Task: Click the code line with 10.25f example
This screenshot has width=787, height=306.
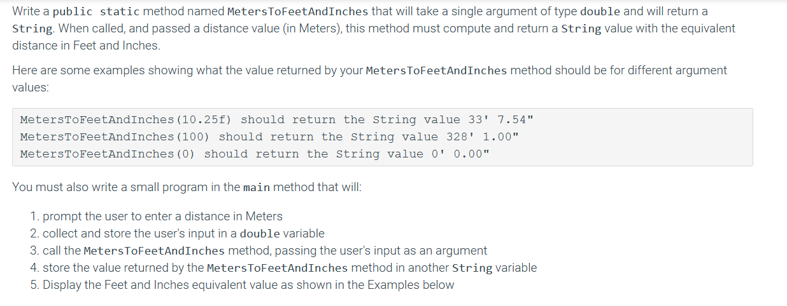Action: coord(277,119)
